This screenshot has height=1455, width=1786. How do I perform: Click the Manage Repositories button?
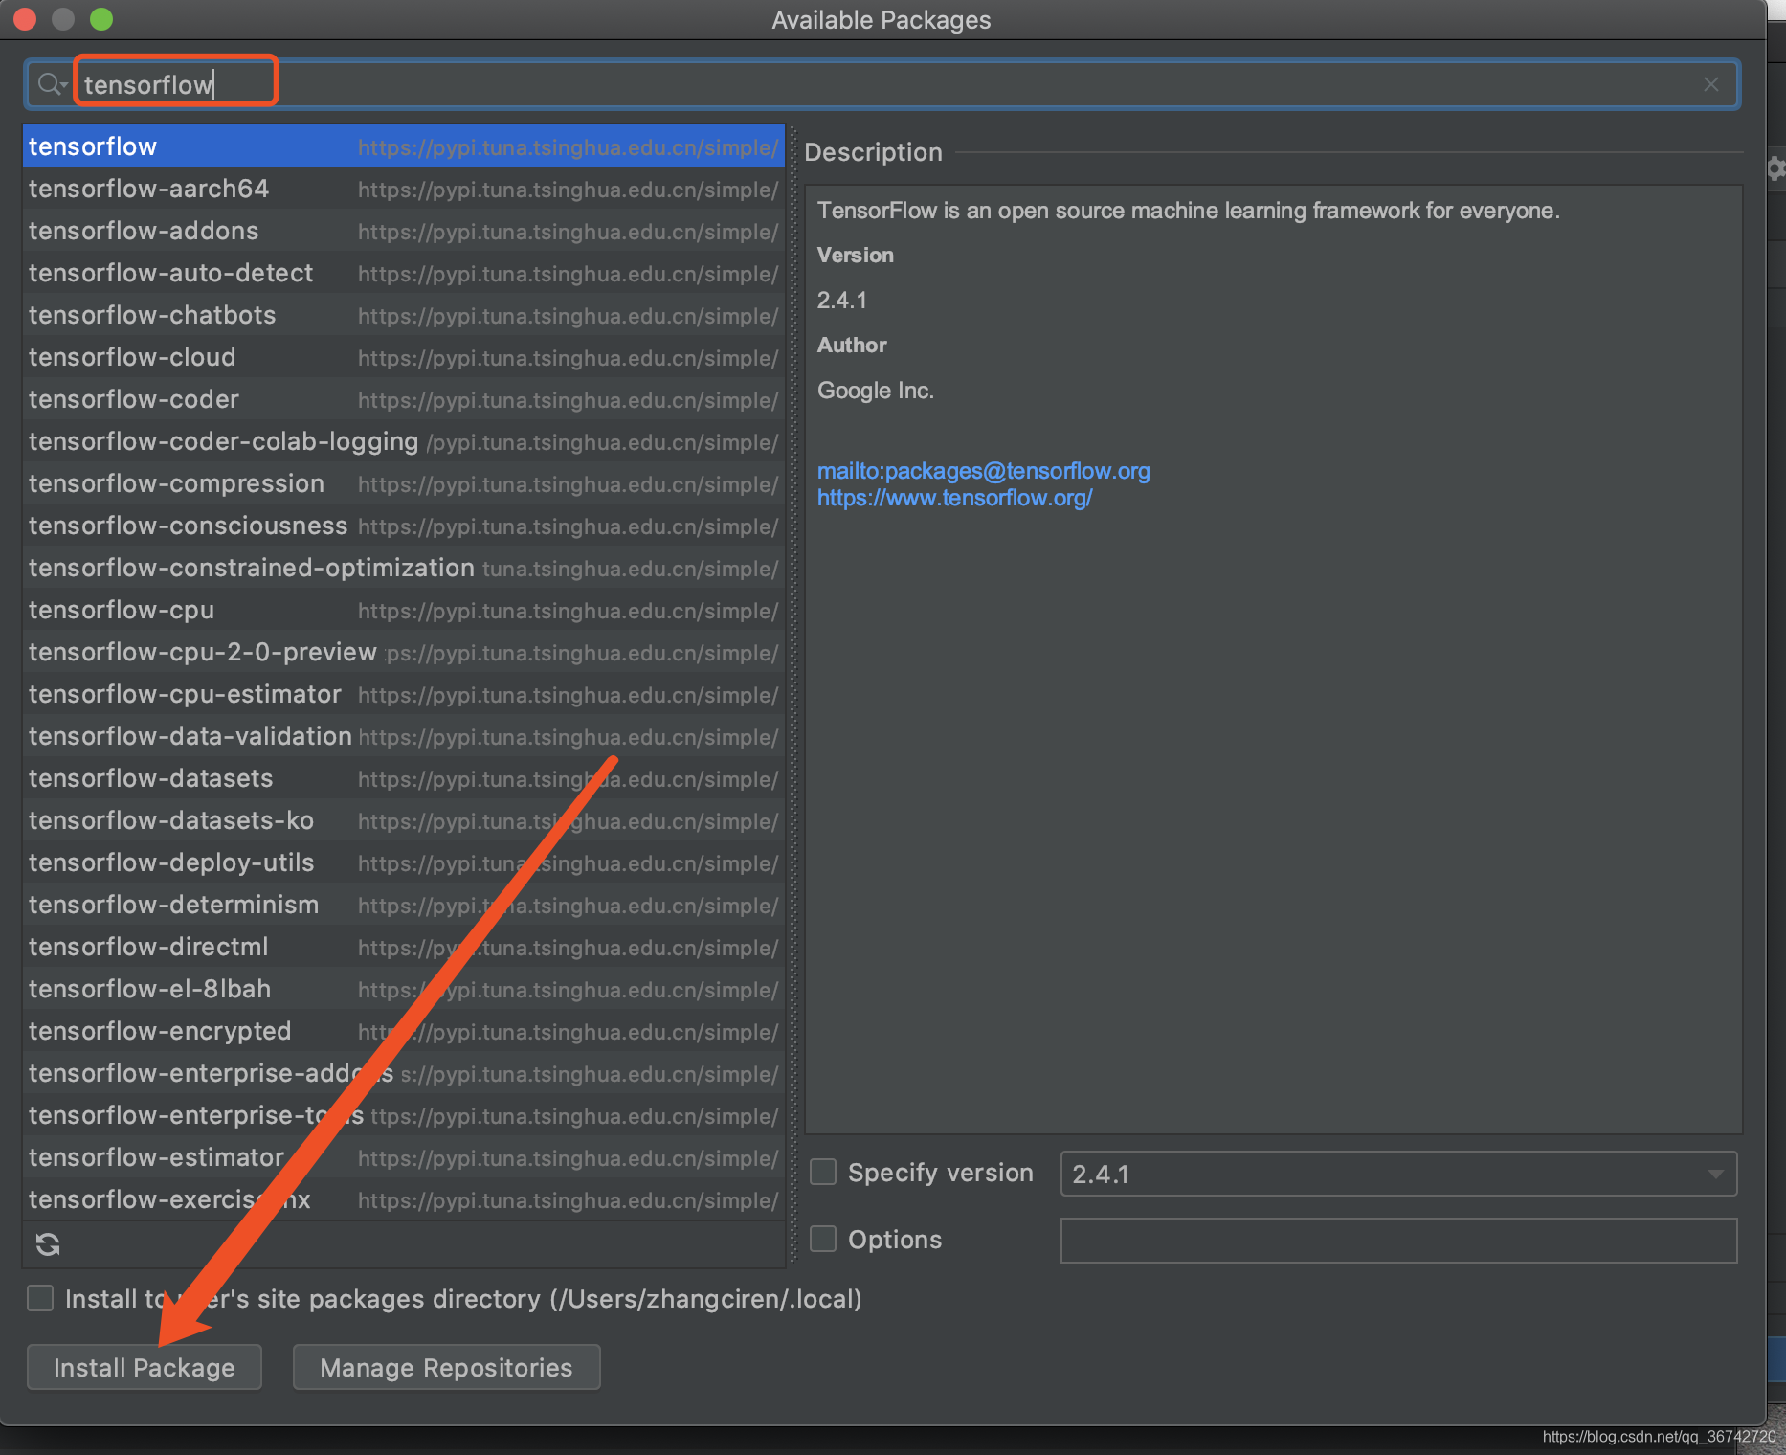coord(446,1367)
